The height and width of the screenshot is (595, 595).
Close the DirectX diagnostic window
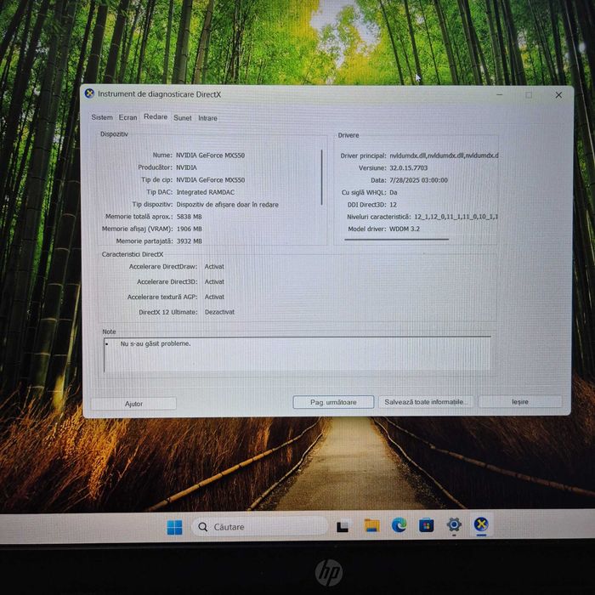click(558, 95)
